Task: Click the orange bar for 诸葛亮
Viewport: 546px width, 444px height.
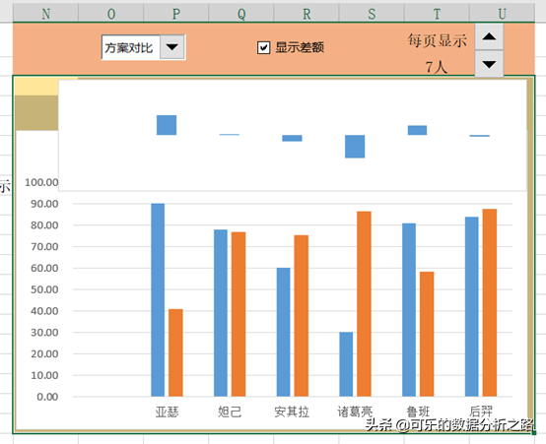Action: [x=364, y=304]
